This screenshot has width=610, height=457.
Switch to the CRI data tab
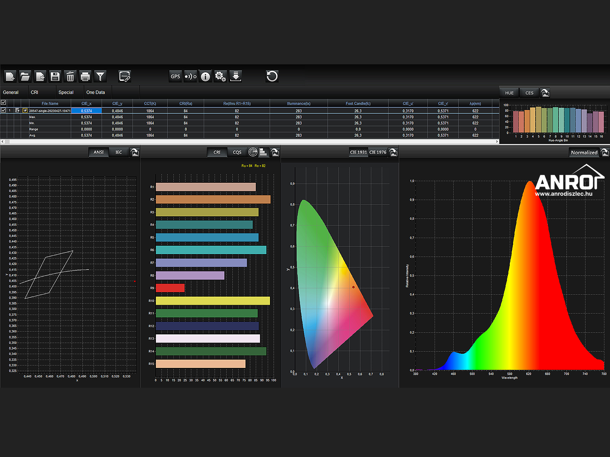click(x=35, y=92)
